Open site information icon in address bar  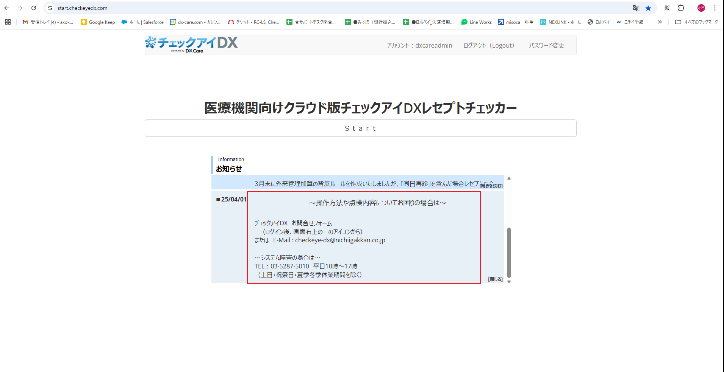coord(50,8)
